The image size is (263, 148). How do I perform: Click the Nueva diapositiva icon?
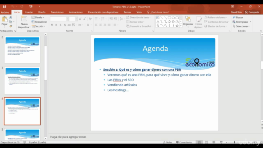click(24, 19)
